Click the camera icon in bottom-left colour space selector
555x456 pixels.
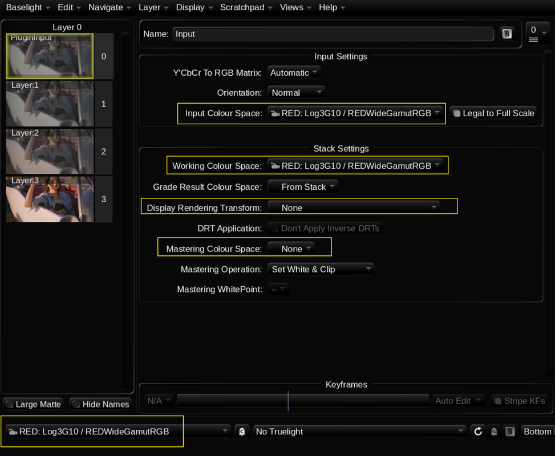pyautogui.click(x=13, y=432)
